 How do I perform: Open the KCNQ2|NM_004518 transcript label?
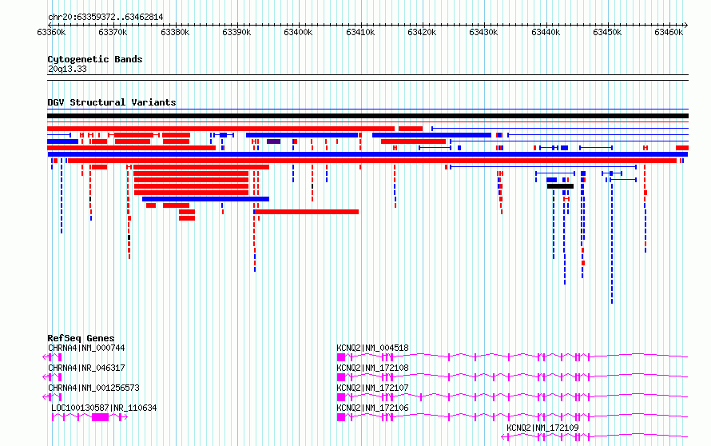click(373, 348)
